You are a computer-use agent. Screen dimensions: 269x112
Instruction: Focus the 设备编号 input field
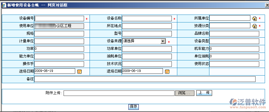point(59,19)
